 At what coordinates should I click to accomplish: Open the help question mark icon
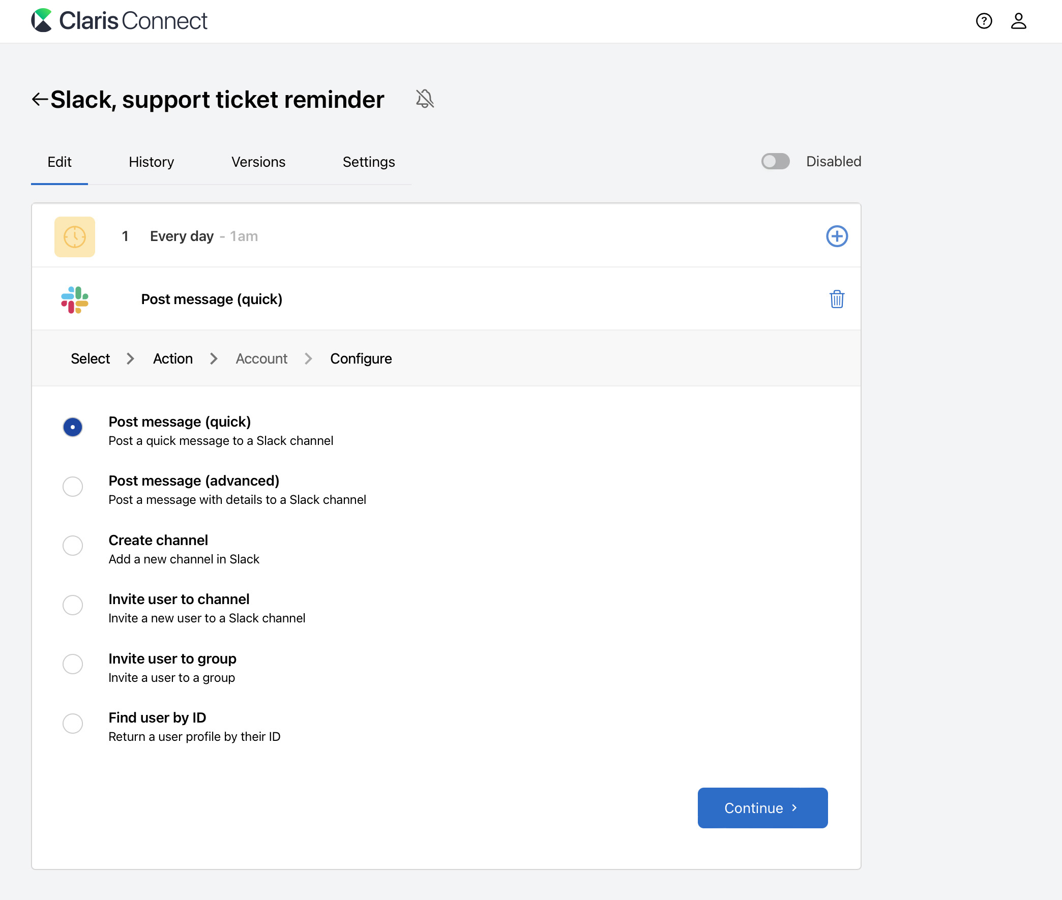click(x=983, y=21)
